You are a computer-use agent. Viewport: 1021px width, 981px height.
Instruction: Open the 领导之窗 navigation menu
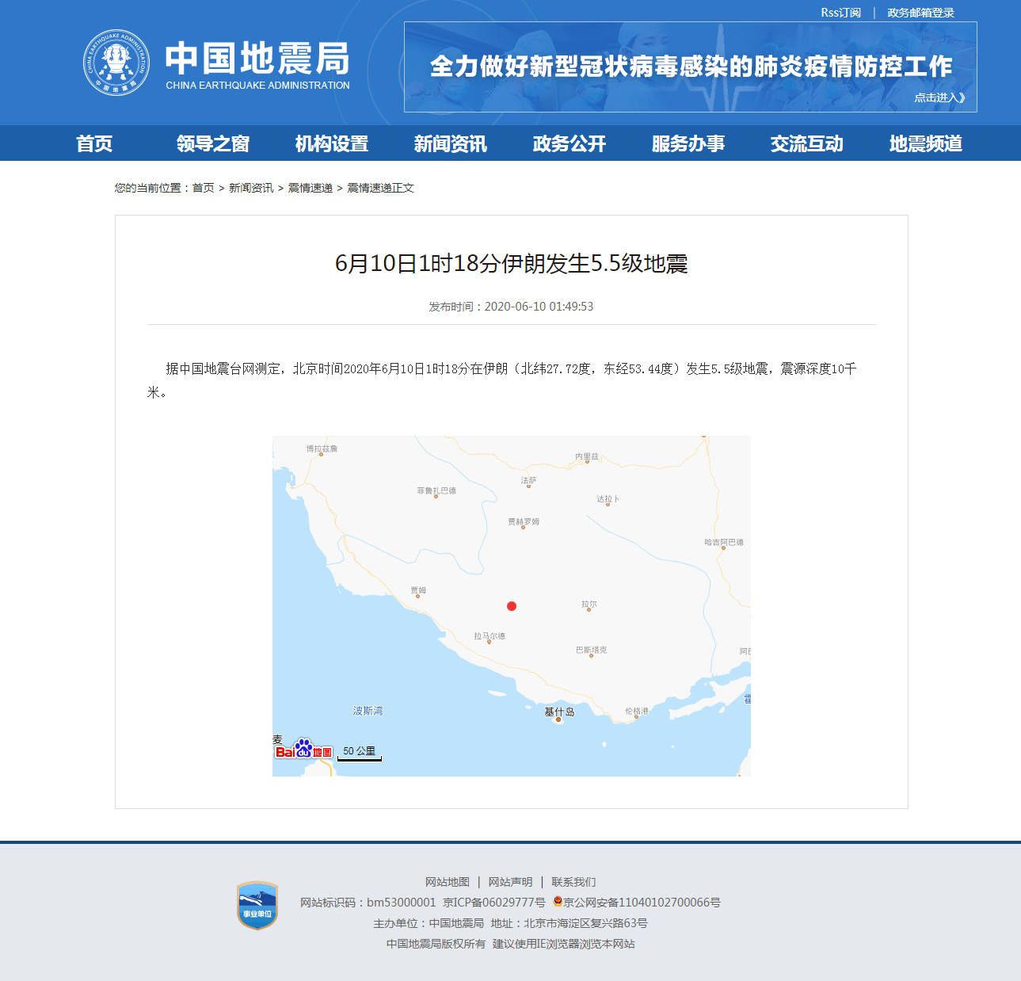tap(212, 143)
